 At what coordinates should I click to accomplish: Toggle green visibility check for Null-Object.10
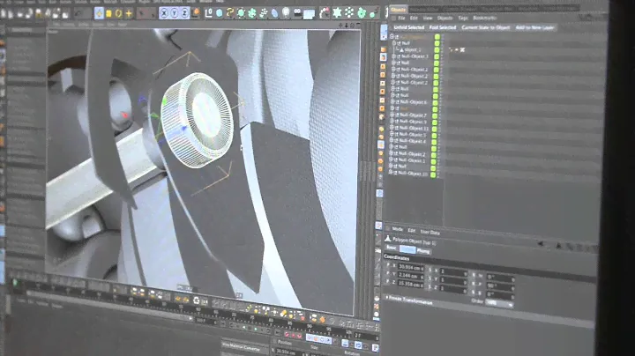(435, 173)
